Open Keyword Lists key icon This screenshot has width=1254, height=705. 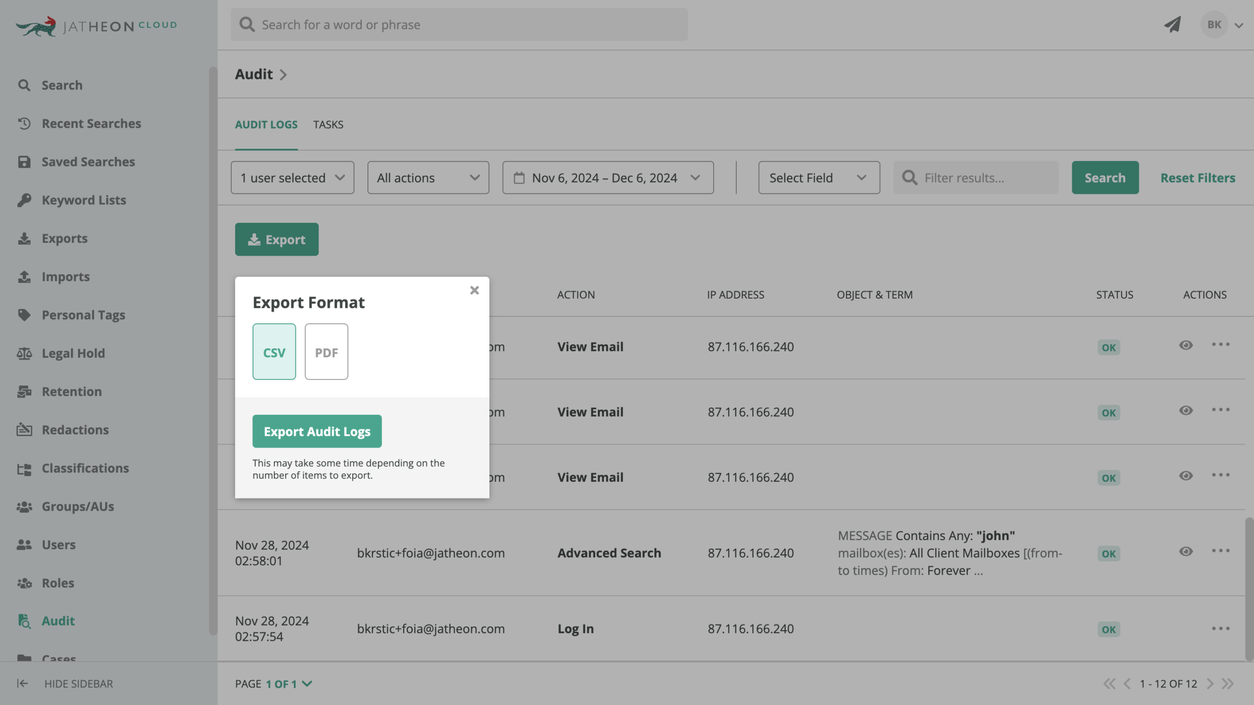point(24,200)
